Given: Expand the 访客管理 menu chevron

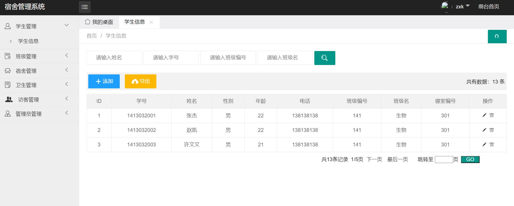Looking at the screenshot, I should pyautogui.click(x=67, y=99).
